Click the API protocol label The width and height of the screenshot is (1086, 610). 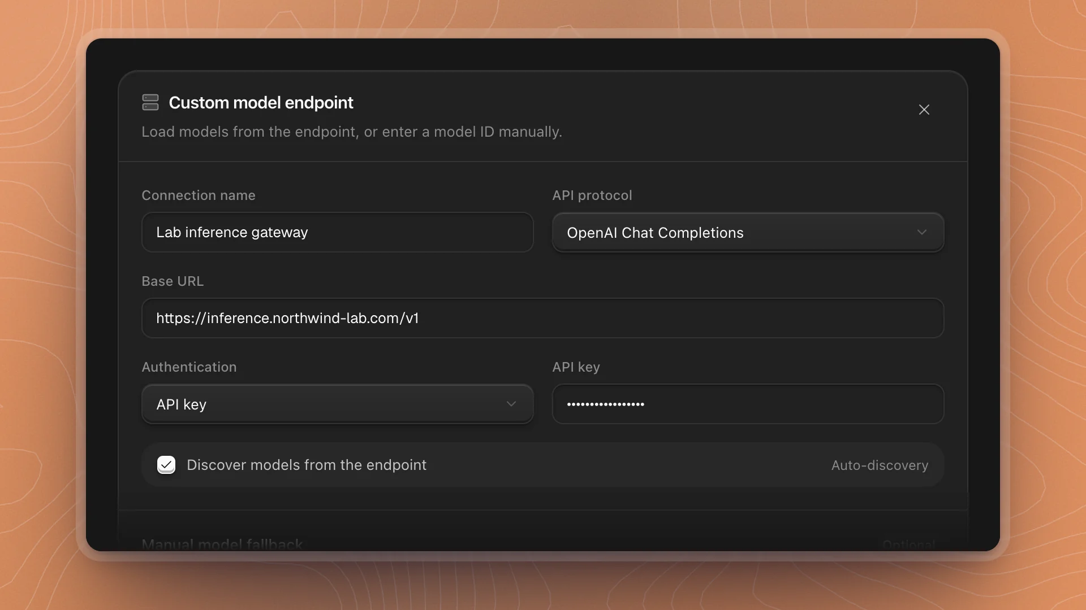pos(592,195)
